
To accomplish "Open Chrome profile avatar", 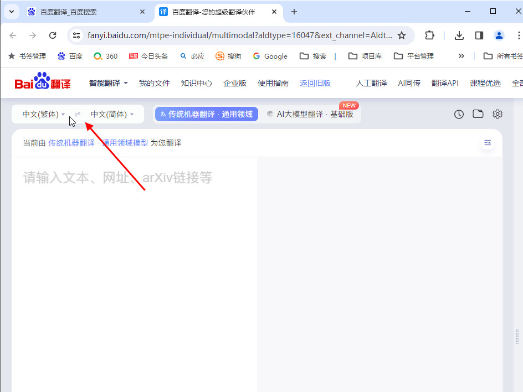I will [499, 35].
